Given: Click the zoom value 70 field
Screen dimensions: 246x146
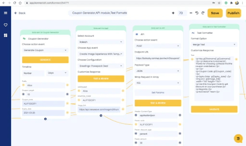Looking at the screenshot, I should [x=182, y=13].
